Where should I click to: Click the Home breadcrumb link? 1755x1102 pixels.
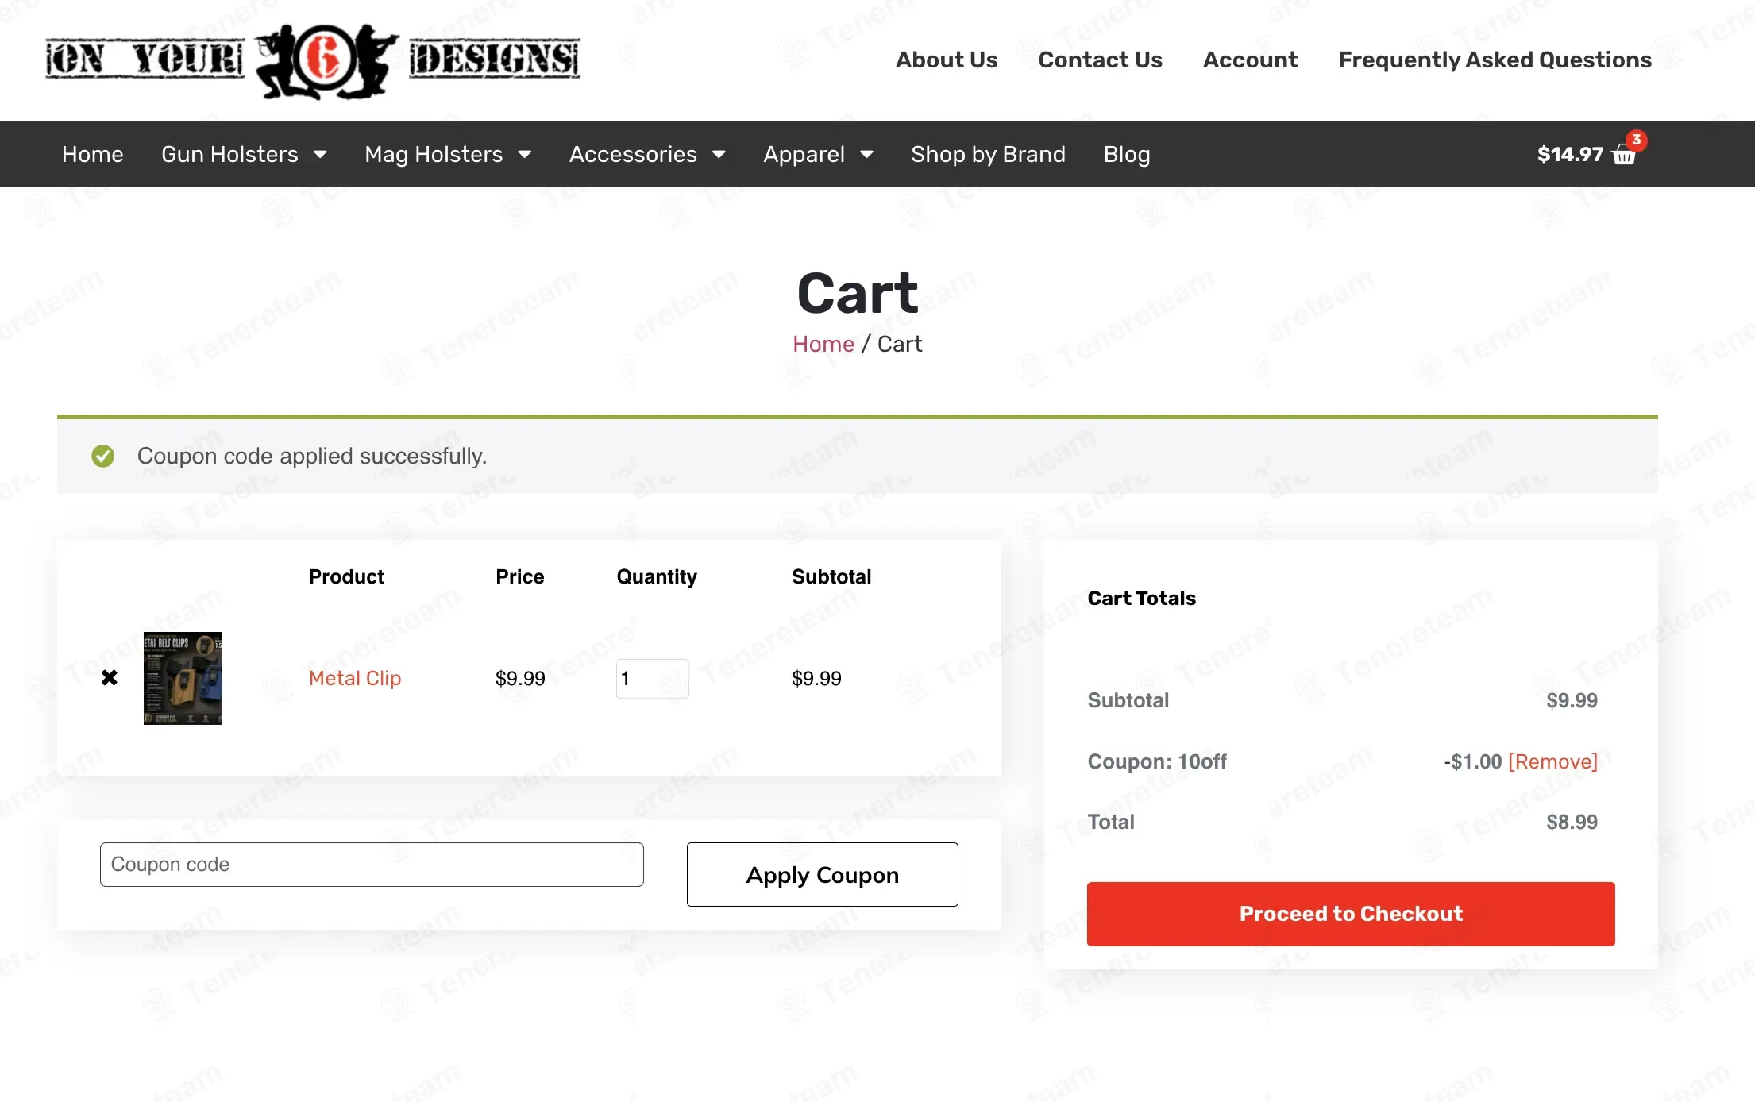(x=823, y=344)
